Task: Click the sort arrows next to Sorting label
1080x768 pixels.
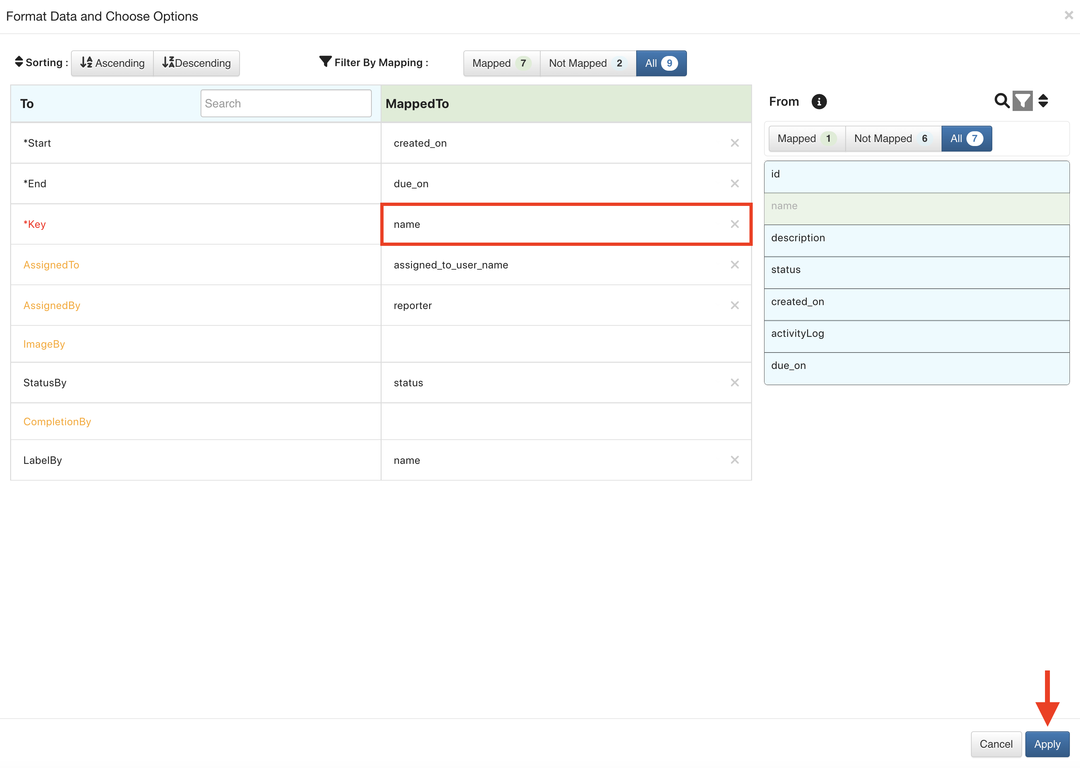Action: 18,62
